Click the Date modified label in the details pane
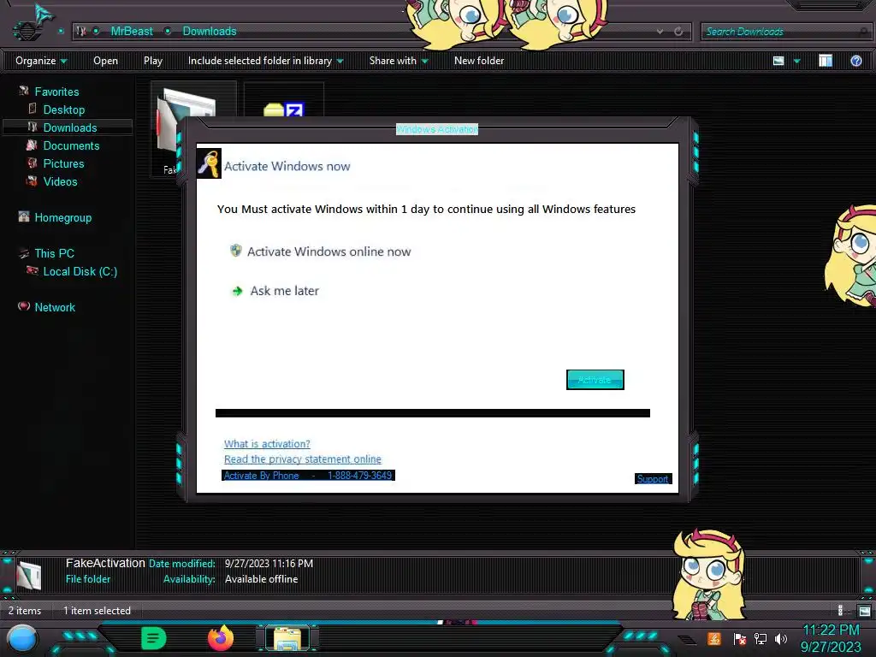 pyautogui.click(x=181, y=563)
